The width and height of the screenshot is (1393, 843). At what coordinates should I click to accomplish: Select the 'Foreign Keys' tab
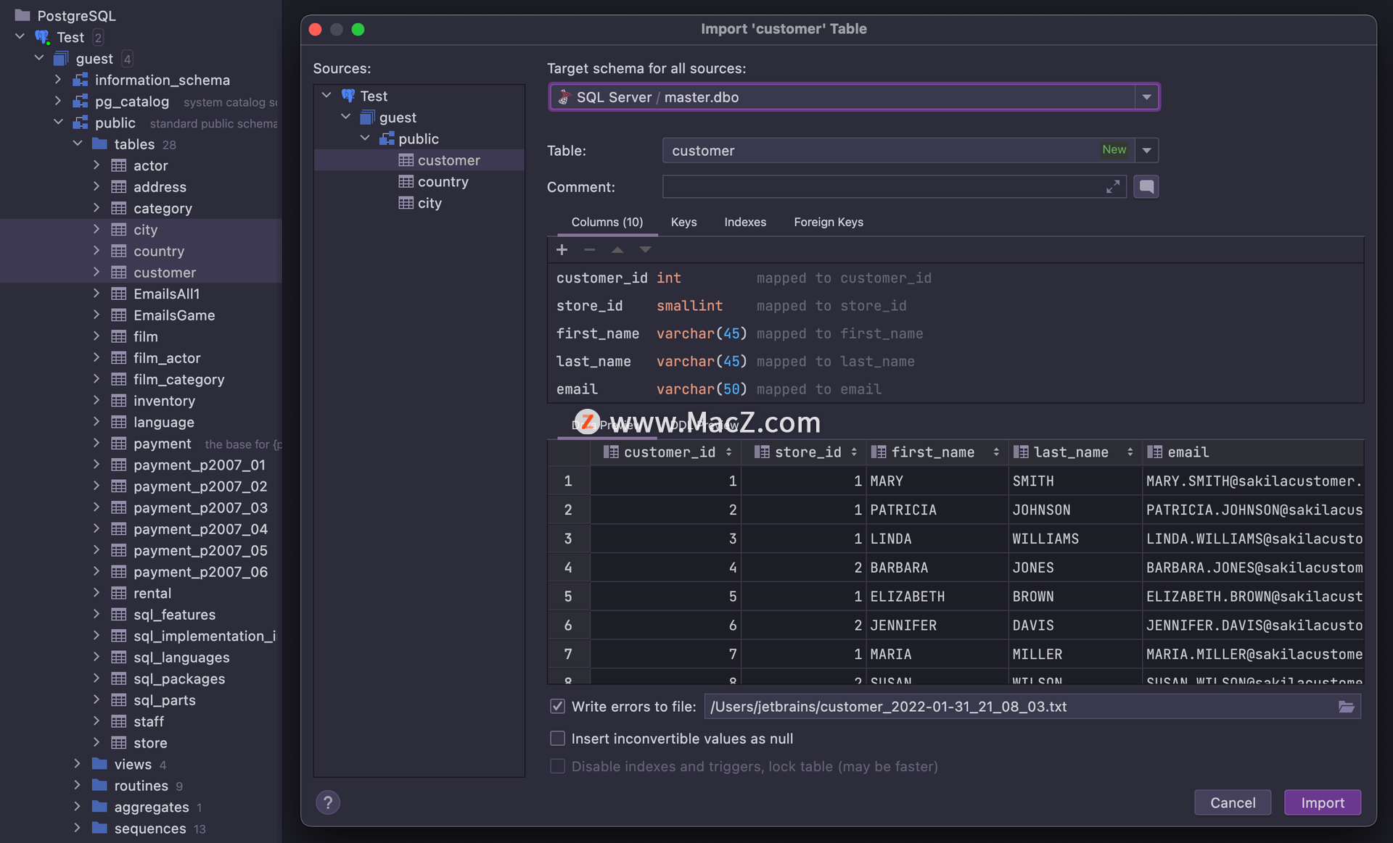click(828, 220)
